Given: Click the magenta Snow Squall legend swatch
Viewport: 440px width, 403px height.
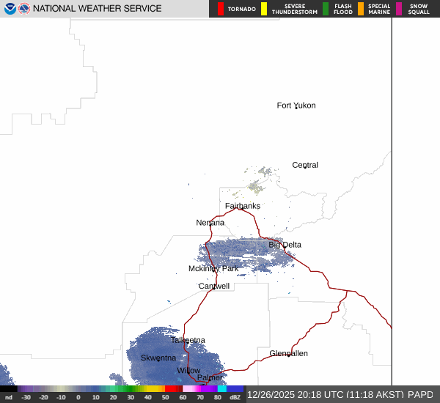Looking at the screenshot, I should (x=399, y=9).
